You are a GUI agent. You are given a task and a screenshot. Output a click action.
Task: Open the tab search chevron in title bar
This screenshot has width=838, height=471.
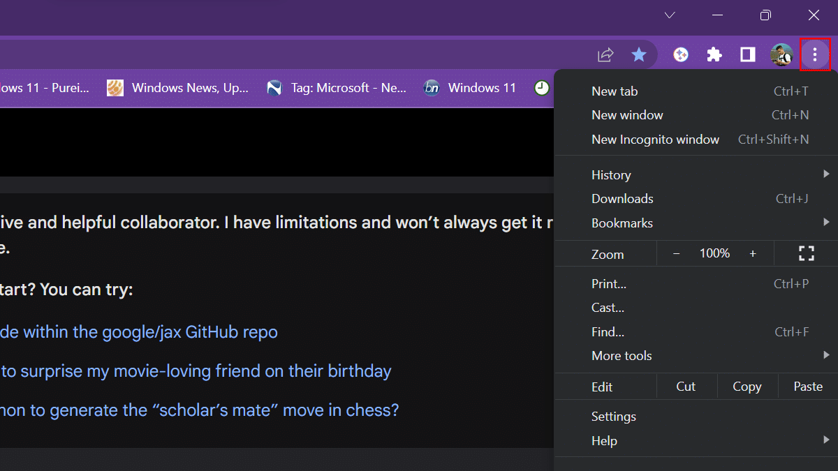670,15
